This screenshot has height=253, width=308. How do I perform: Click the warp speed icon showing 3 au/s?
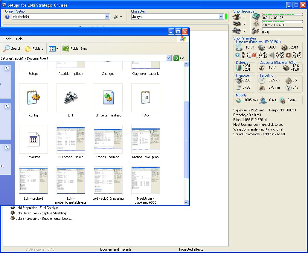coord(282,100)
